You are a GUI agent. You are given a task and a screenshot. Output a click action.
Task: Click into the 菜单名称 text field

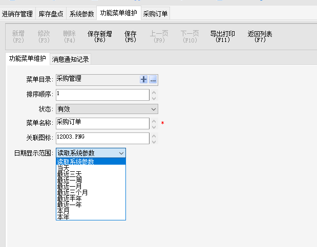point(102,123)
